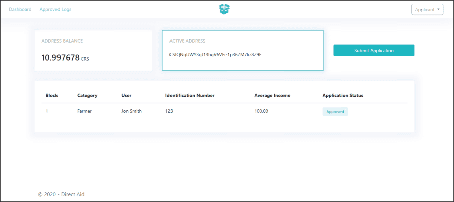This screenshot has width=454, height=202.
Task: Select block number 1 cell
Action: pyautogui.click(x=47, y=111)
